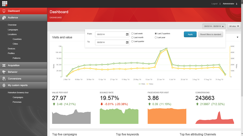243x136 pixels.
Task: Click the Administrator account link
Action: (x=229, y=4)
